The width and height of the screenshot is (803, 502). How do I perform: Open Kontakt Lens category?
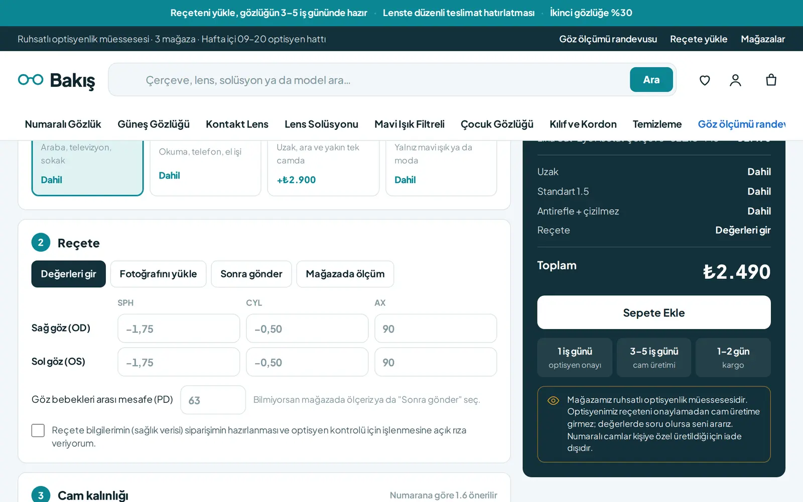[x=237, y=124]
